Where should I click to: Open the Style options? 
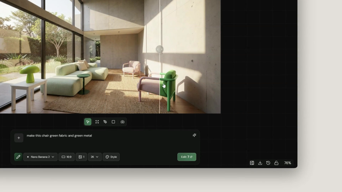[x=111, y=157]
